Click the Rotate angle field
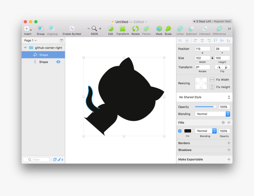 [x=203, y=67]
